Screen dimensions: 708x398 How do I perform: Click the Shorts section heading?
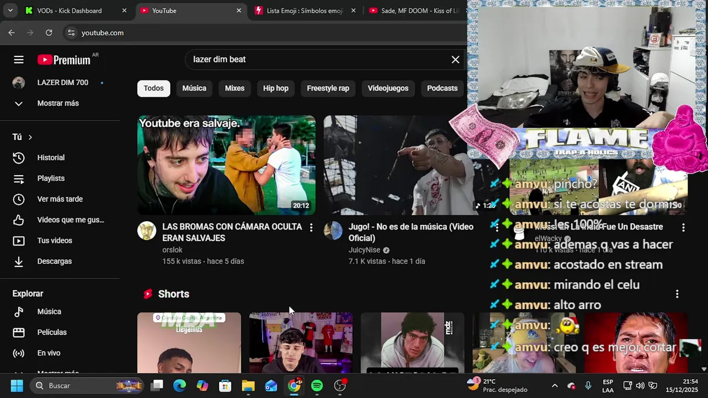click(x=174, y=294)
